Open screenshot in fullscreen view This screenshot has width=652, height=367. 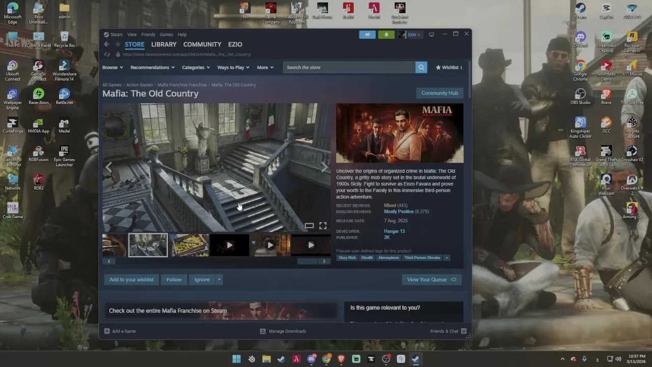tap(323, 226)
